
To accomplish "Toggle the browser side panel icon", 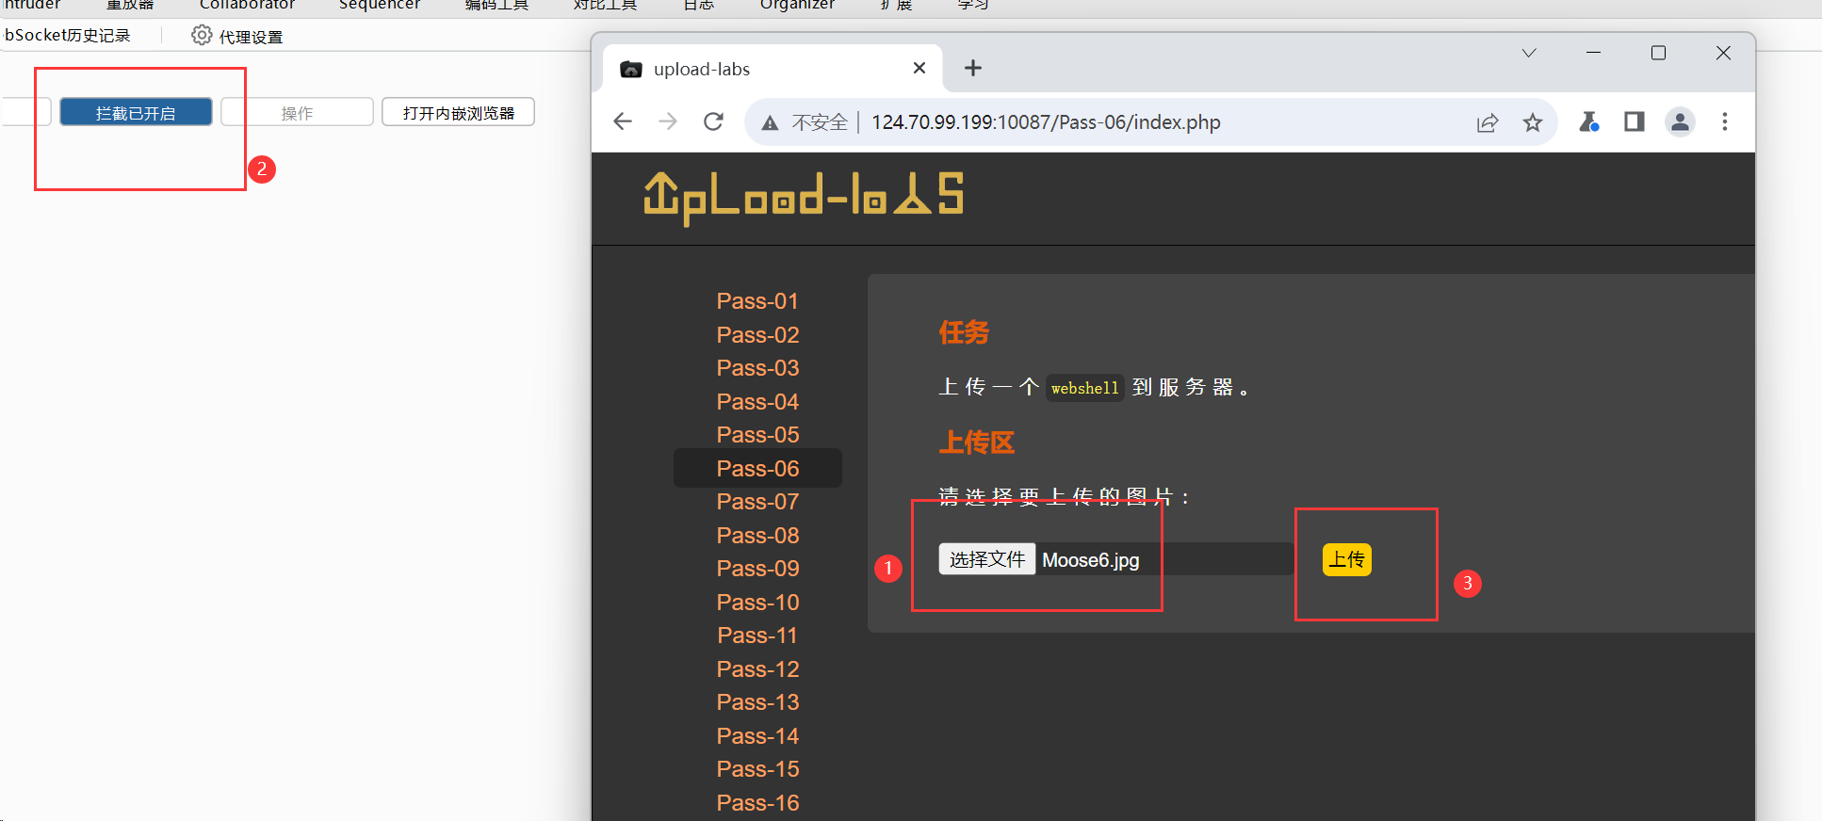I will pyautogui.click(x=1635, y=122).
